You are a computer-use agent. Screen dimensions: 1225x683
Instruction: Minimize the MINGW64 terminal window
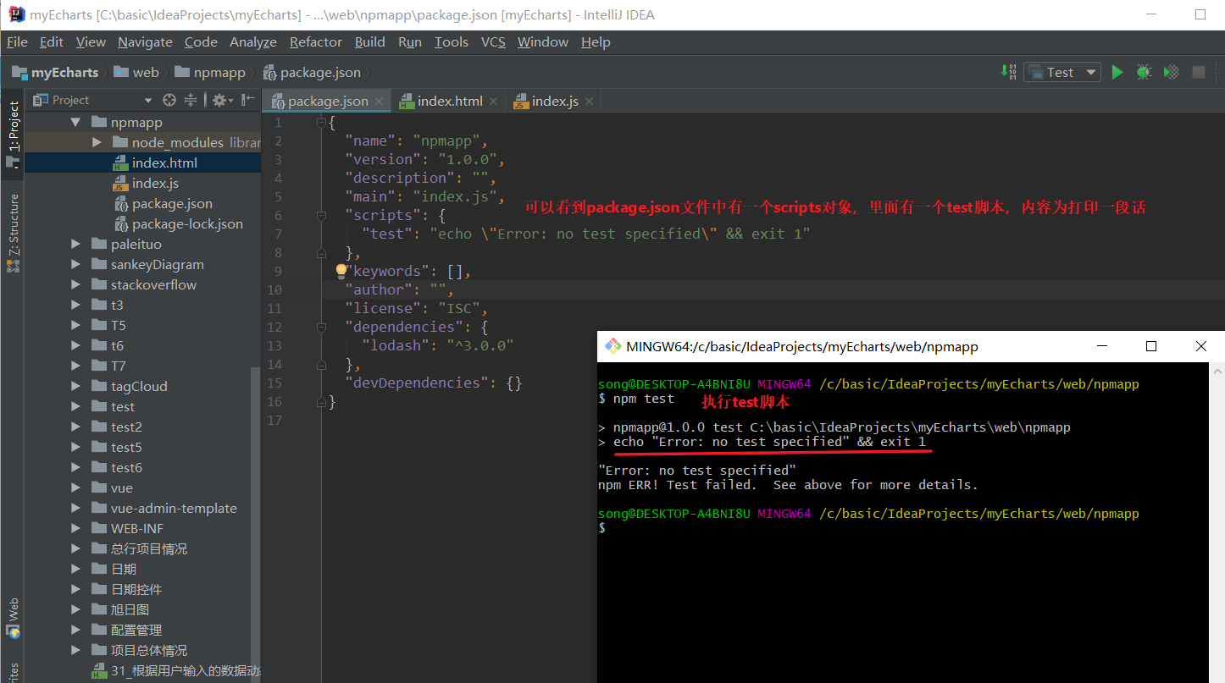click(x=1101, y=346)
